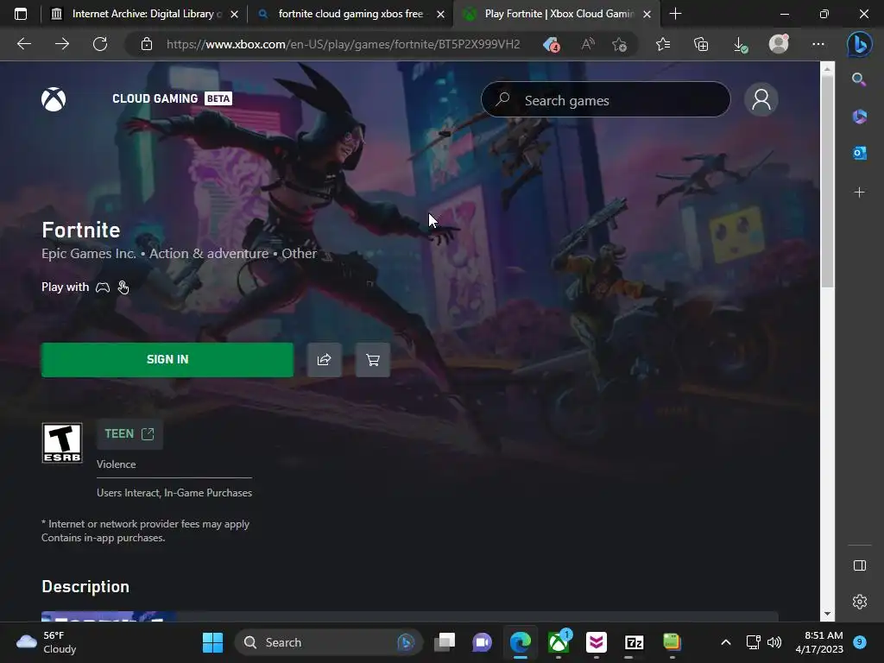884x663 pixels.
Task: Open the clock showing 8:51 AM
Action: pos(819,642)
